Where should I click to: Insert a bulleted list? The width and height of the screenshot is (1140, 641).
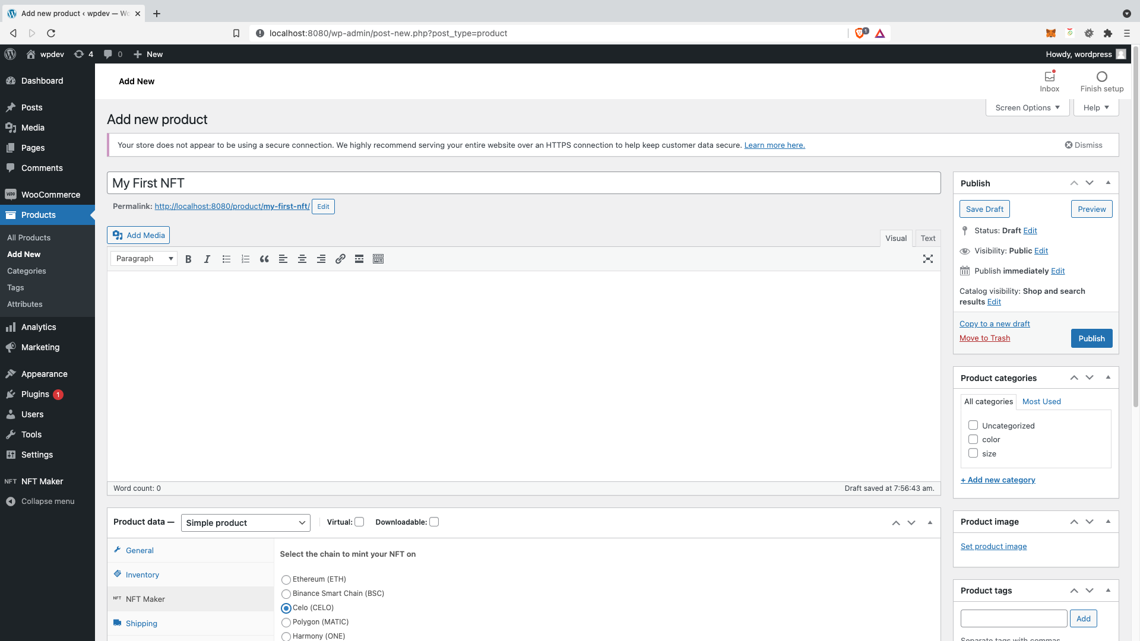pyautogui.click(x=226, y=259)
